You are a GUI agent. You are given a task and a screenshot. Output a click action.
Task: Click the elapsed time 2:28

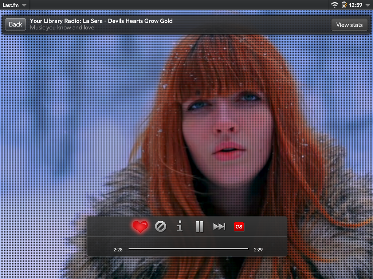pos(118,250)
